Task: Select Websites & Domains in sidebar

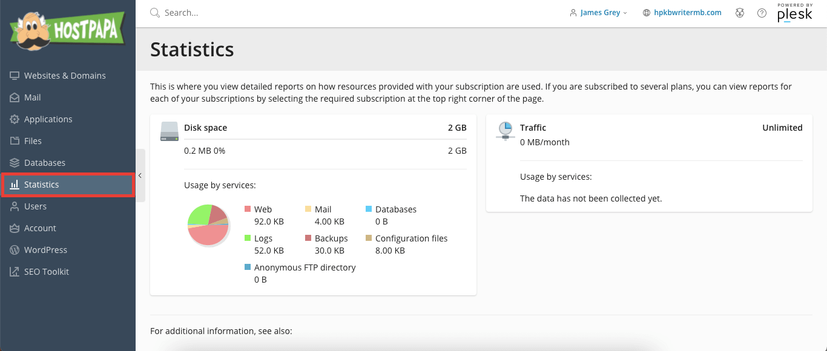Action: click(x=65, y=75)
